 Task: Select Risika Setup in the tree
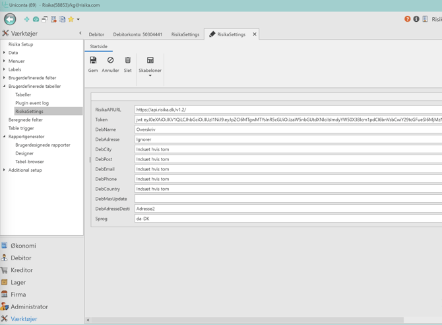click(x=20, y=44)
